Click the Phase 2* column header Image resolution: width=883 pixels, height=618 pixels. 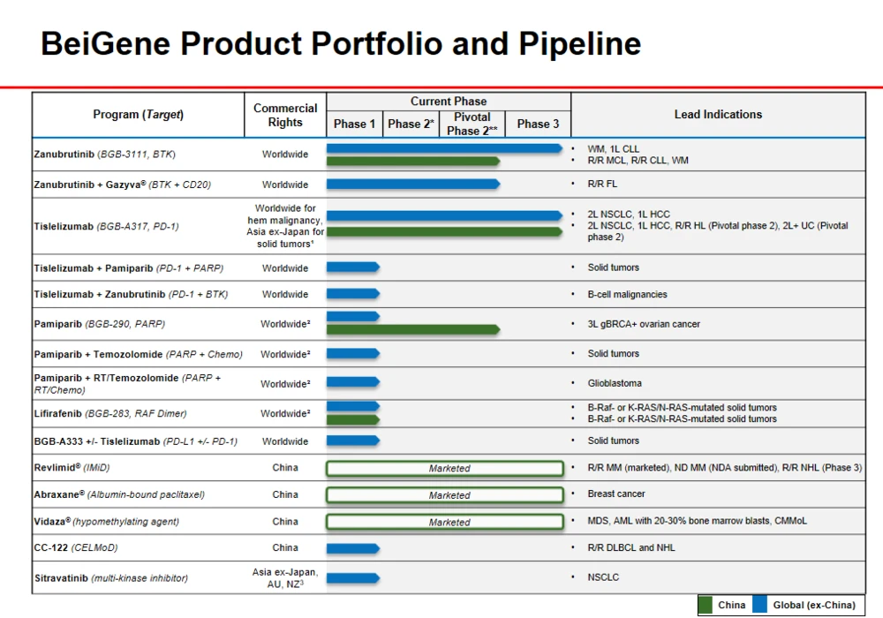point(411,124)
